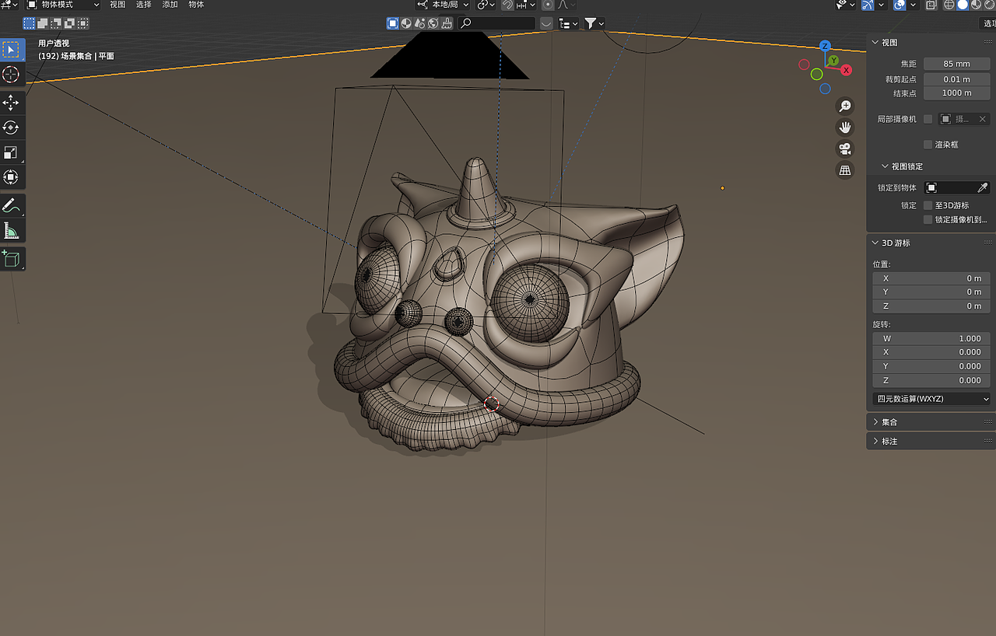Click the pan view hand icon

coord(845,127)
